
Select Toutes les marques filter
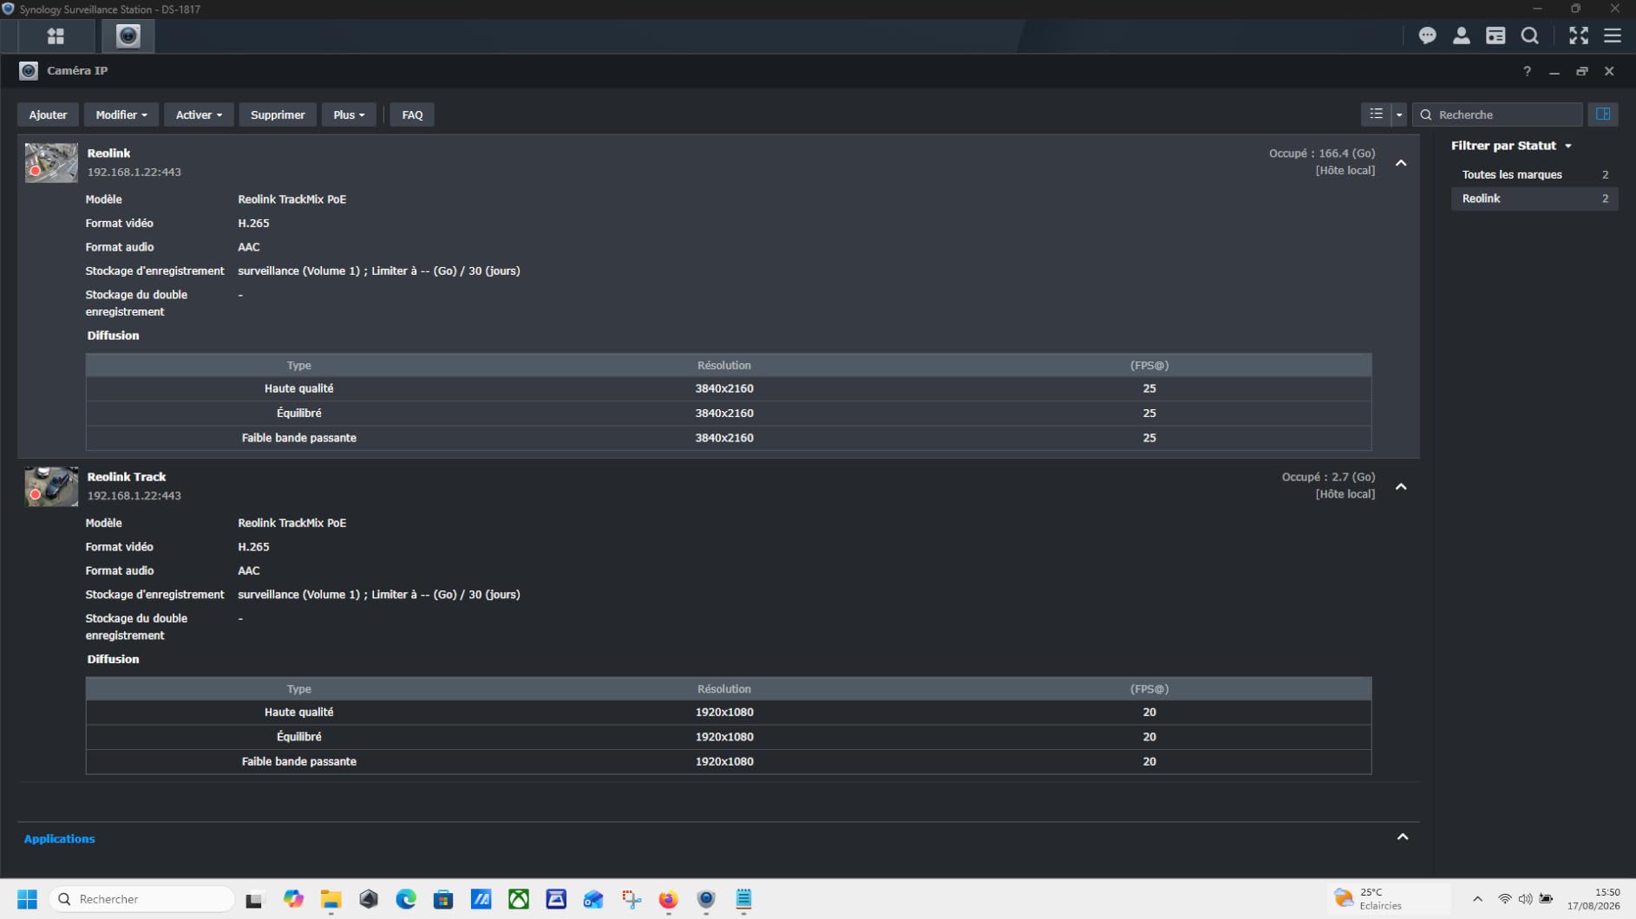pos(1534,174)
